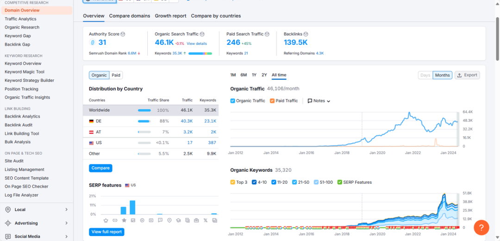Click the Authority Score circular badge icon
Viewport: 500px width, 241px height.
point(93,42)
